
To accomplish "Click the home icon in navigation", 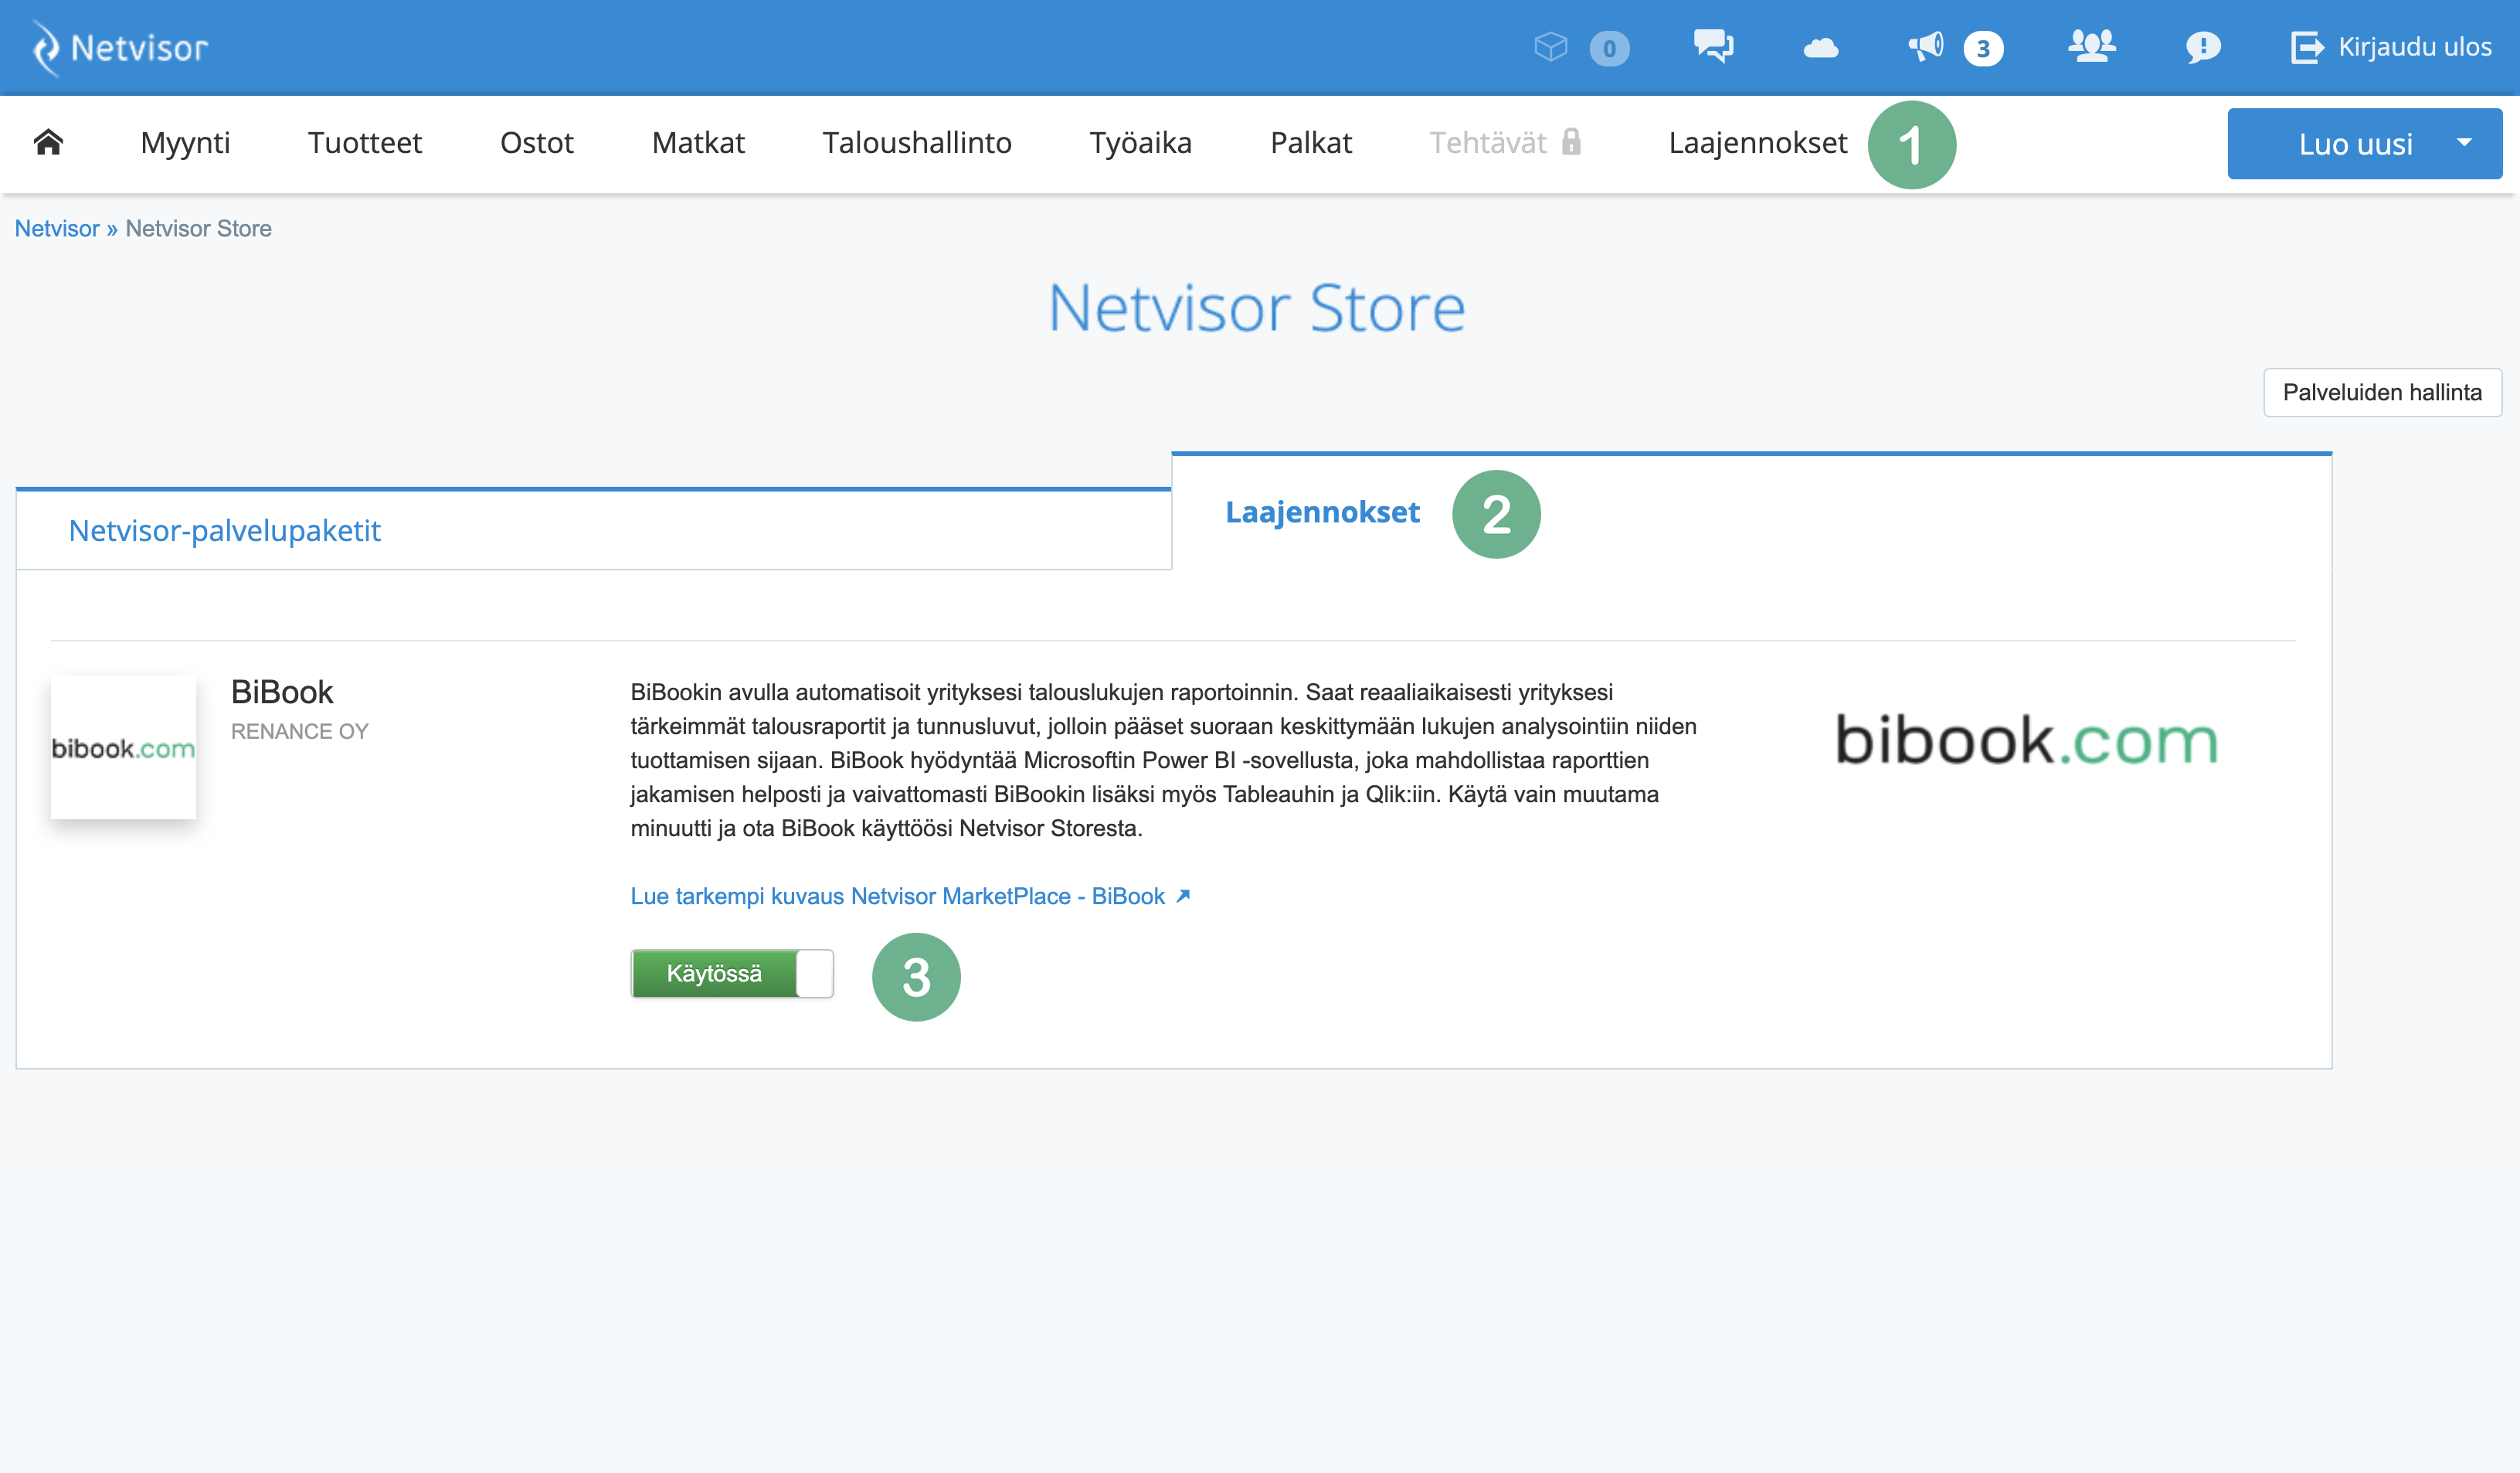I will pyautogui.click(x=48, y=142).
